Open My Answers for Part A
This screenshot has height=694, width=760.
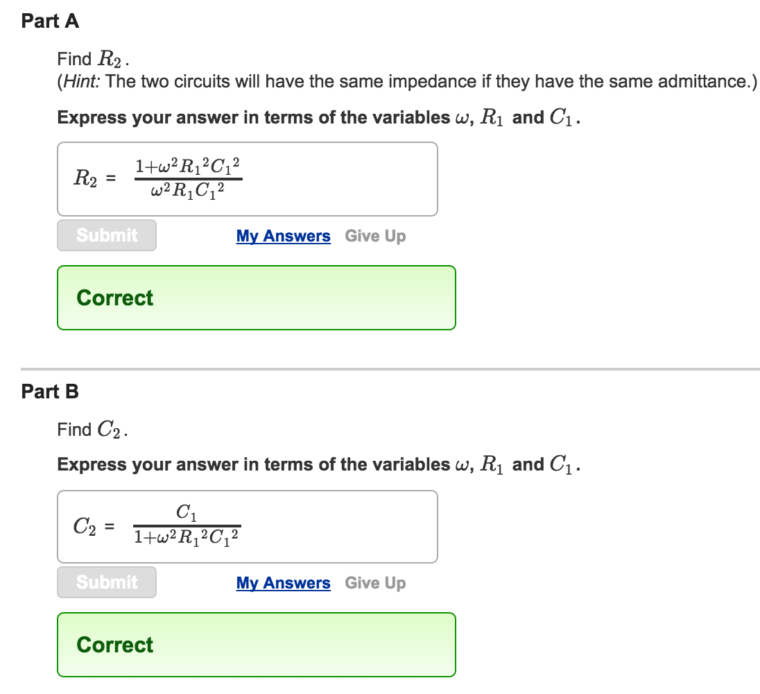pyautogui.click(x=283, y=235)
